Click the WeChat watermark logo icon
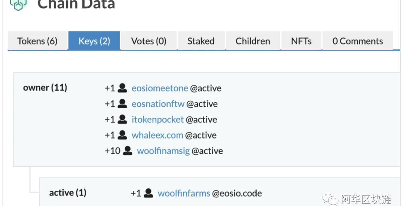Screen dimensions: 404x206 [x=330, y=199]
